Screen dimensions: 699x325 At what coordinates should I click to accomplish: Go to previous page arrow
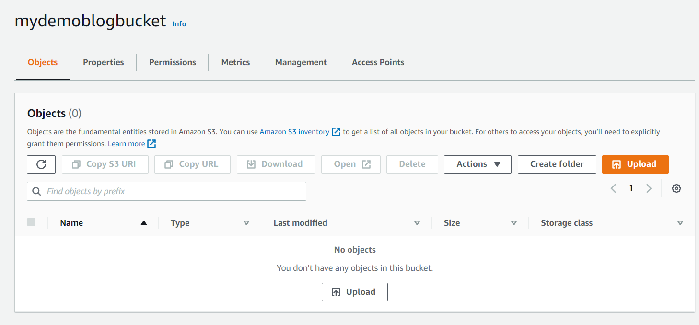pos(613,188)
